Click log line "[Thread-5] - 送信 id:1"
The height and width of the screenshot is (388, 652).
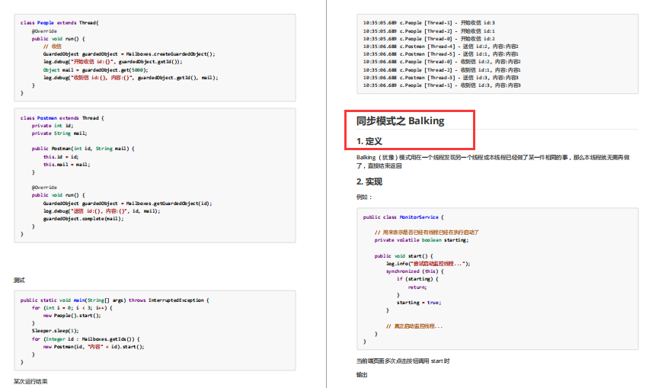(x=441, y=54)
